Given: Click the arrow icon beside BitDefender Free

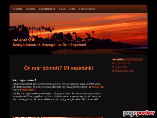Looking at the screenshot, I should coord(113,70).
